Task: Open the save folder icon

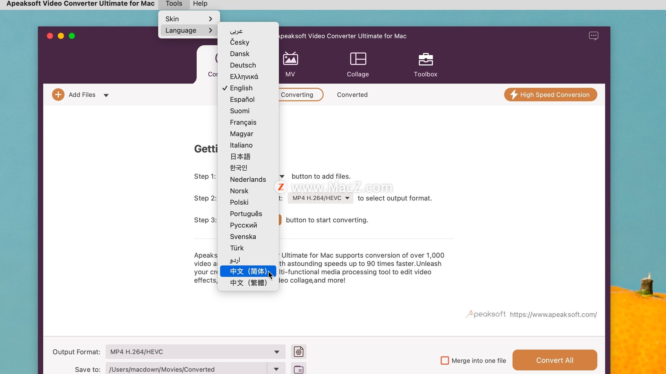Action: click(x=299, y=369)
